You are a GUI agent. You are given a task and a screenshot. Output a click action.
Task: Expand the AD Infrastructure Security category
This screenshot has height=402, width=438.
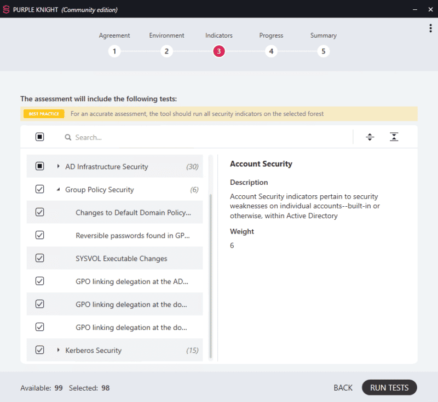click(x=59, y=166)
